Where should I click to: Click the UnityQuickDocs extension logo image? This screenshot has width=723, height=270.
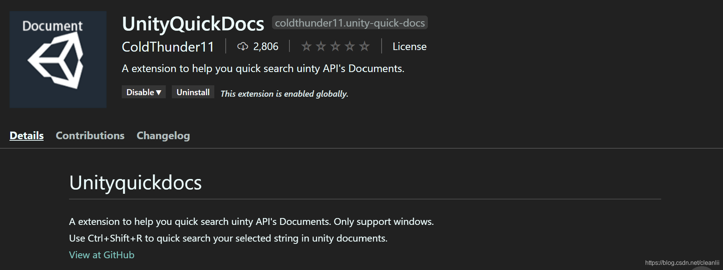pos(58,60)
